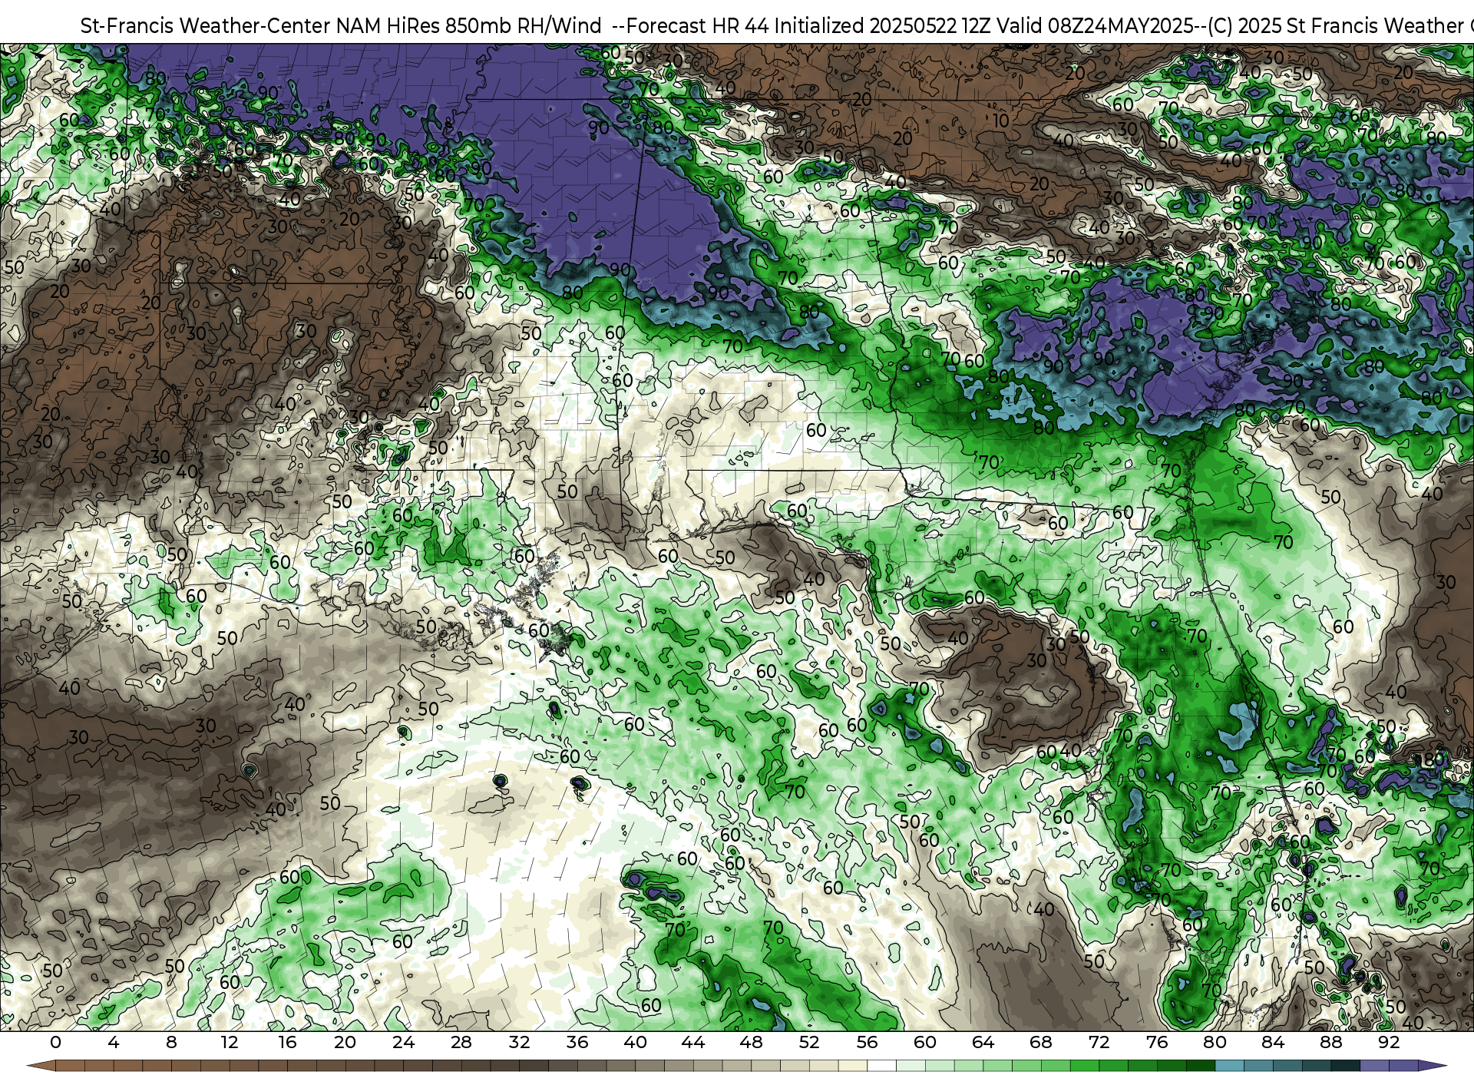Click the colorbar label '0'
1474x1075 pixels.
pos(55,1042)
